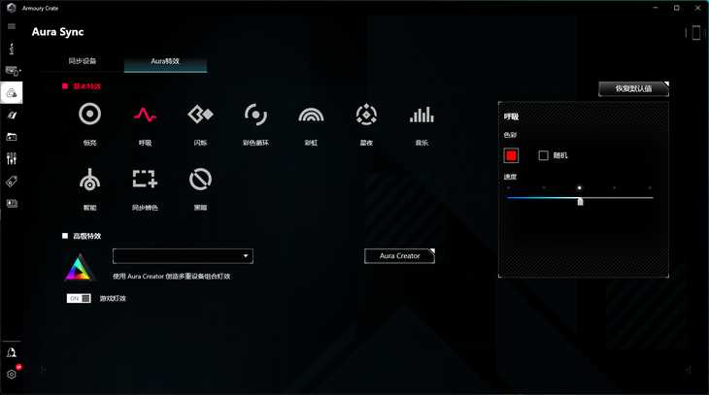Open the advanced effects dropdown list
Screen dimensions: 709x395
(x=183, y=256)
